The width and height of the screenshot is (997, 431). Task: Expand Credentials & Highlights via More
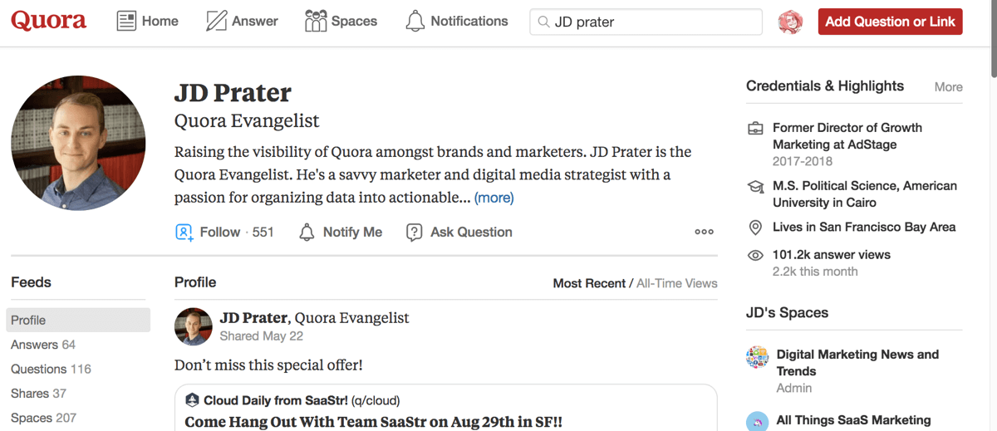(x=948, y=86)
